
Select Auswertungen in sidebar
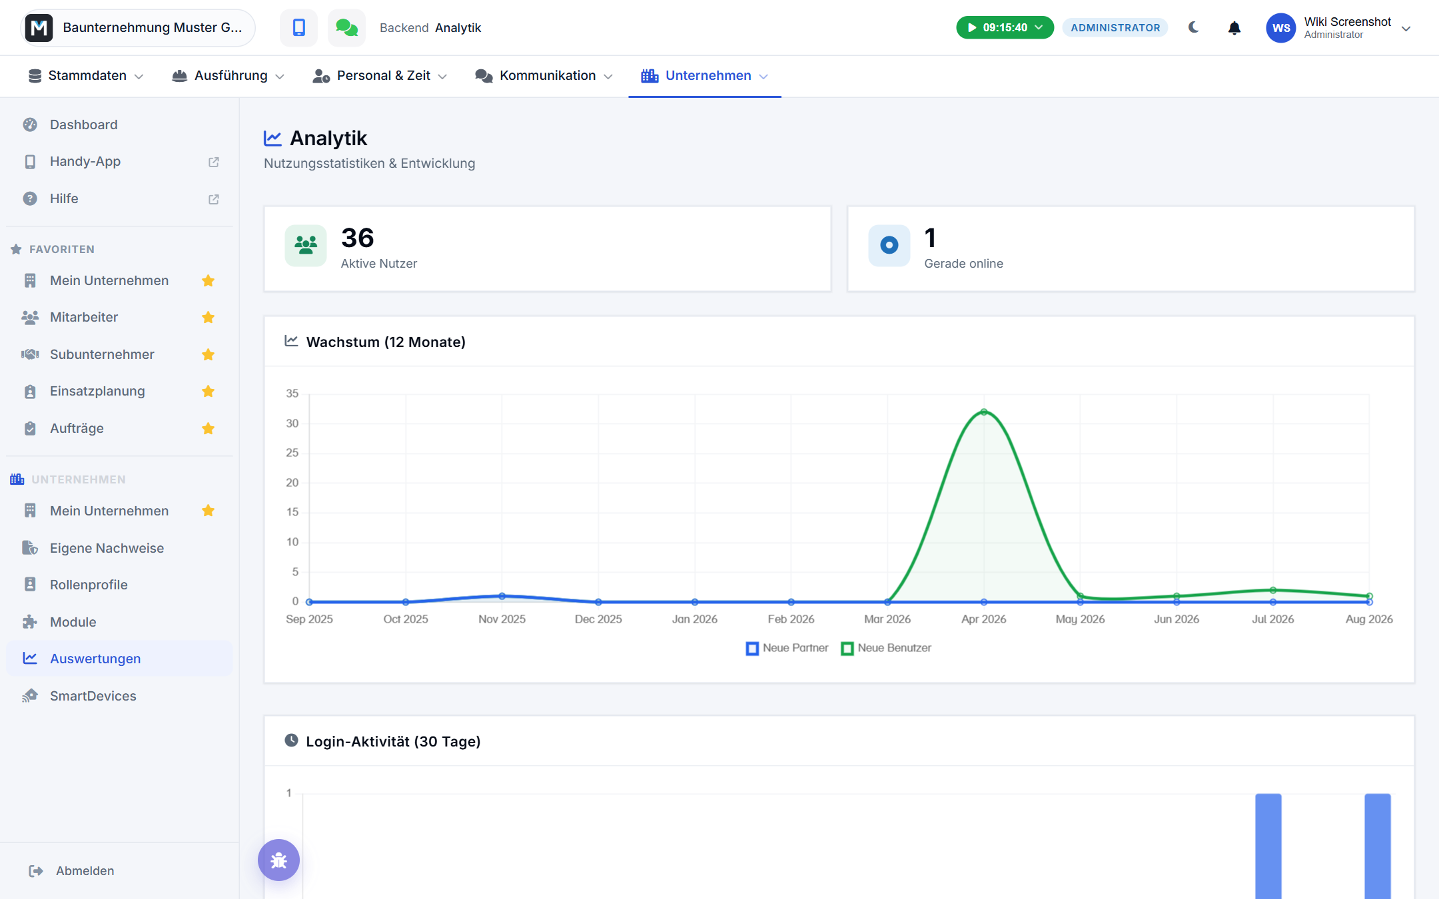tap(120, 659)
